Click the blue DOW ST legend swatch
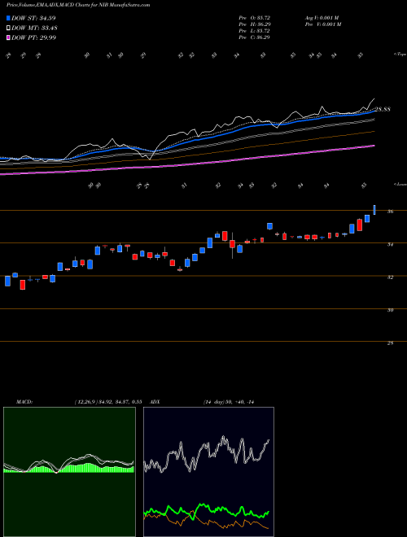Screen dimensions: 407x537 [8, 18]
